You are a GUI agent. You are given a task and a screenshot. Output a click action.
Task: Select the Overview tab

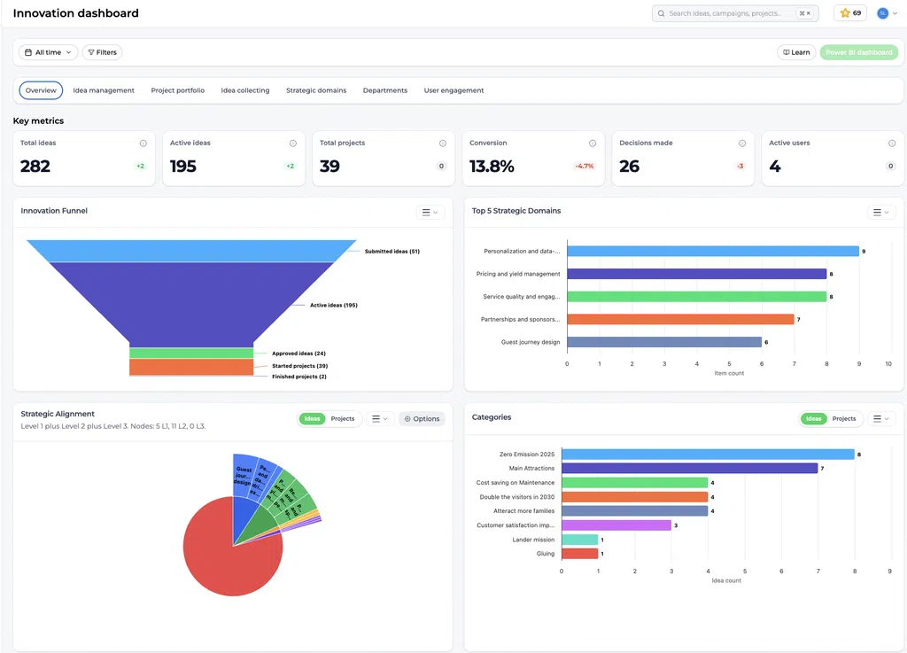[41, 90]
